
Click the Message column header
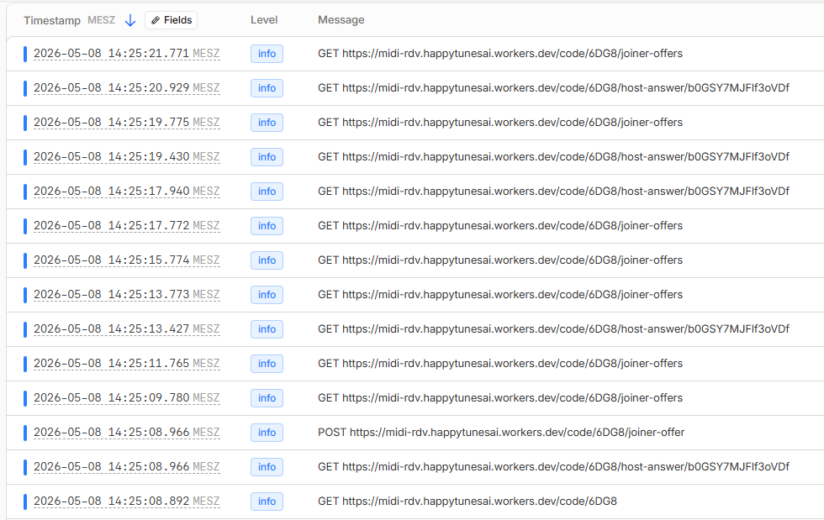point(341,20)
